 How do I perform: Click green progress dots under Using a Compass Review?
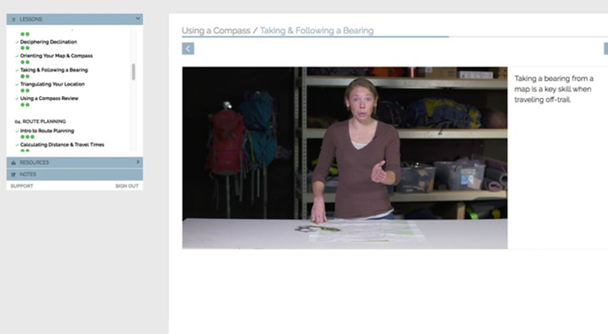[x=25, y=105]
